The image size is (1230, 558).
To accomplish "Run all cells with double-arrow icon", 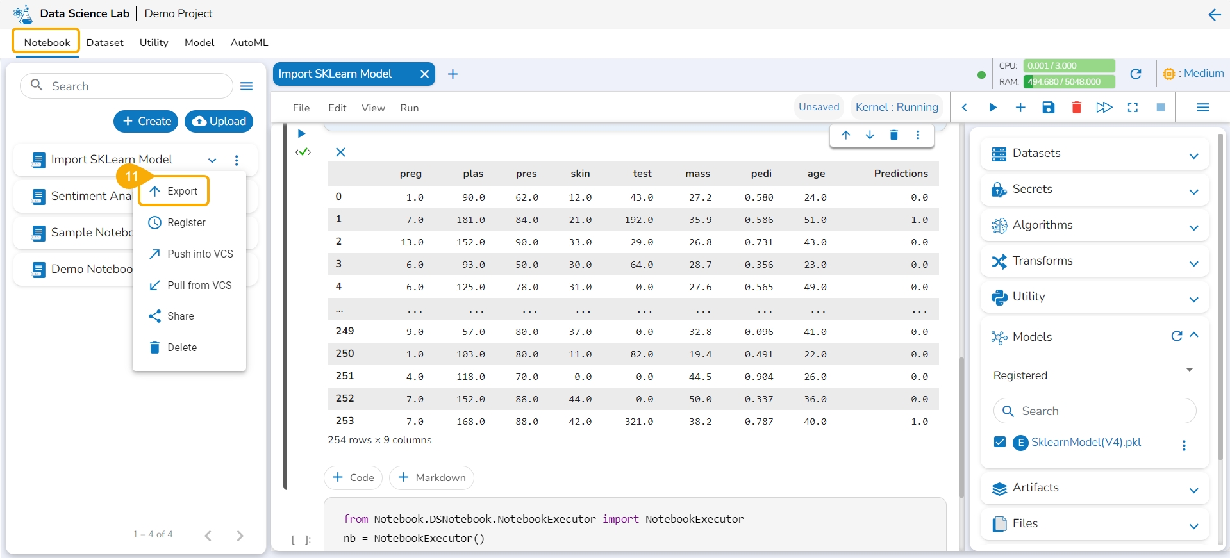I will pyautogui.click(x=1104, y=108).
